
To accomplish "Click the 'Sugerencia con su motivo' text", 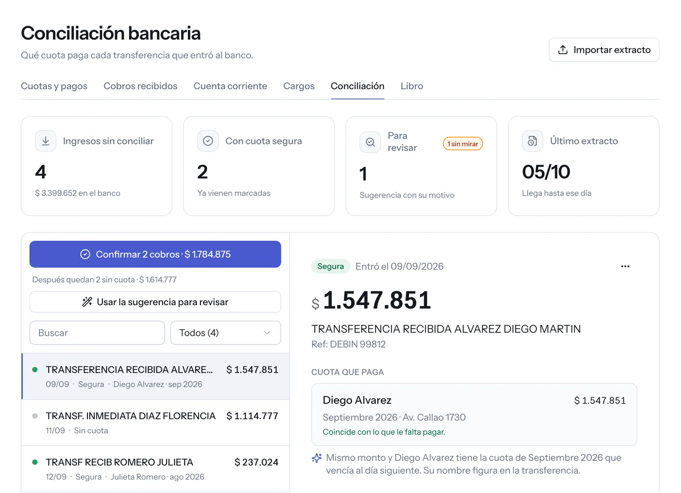I will click(407, 195).
